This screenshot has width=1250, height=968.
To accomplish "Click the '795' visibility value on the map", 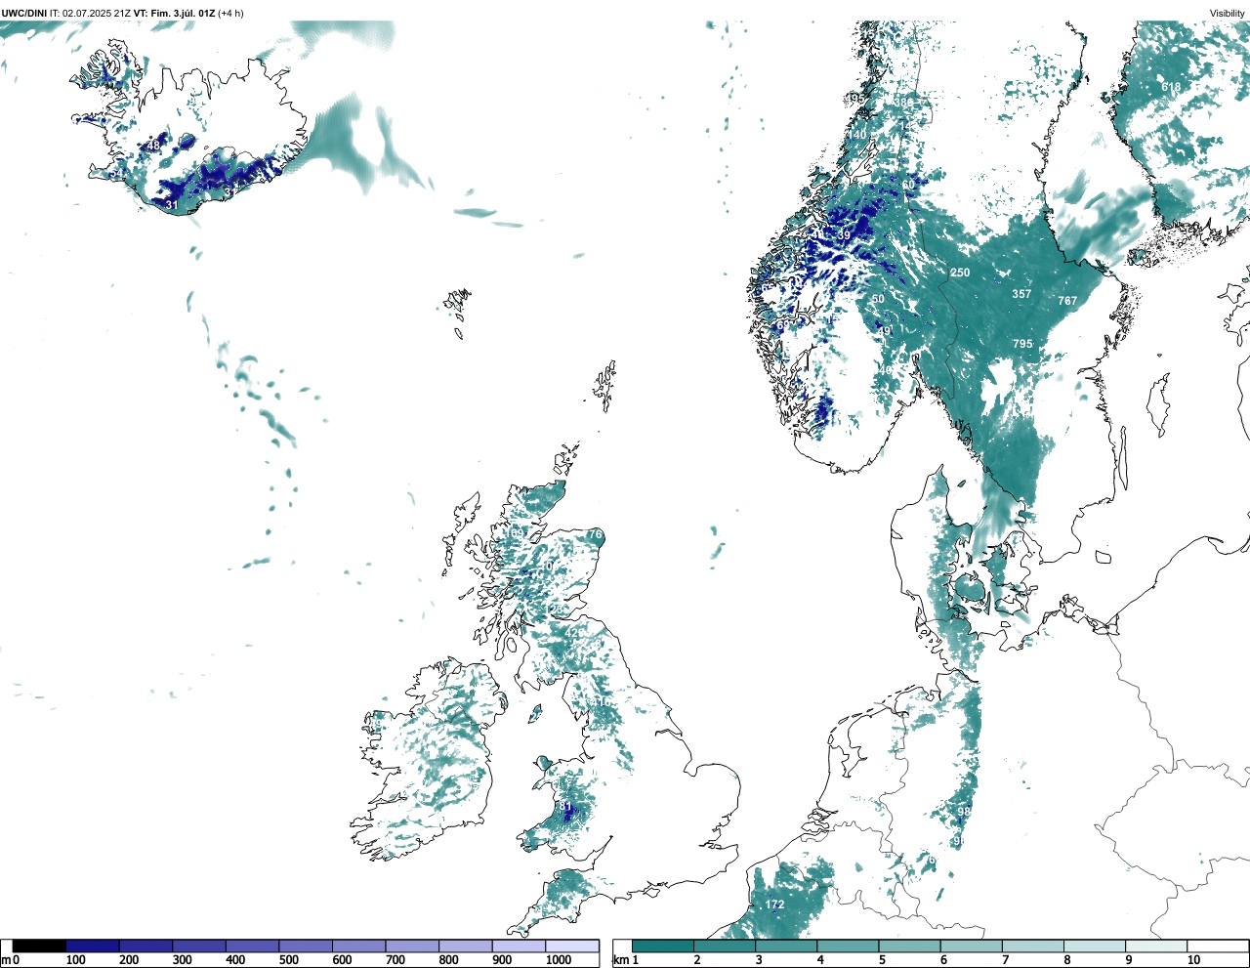I will [x=1022, y=344].
